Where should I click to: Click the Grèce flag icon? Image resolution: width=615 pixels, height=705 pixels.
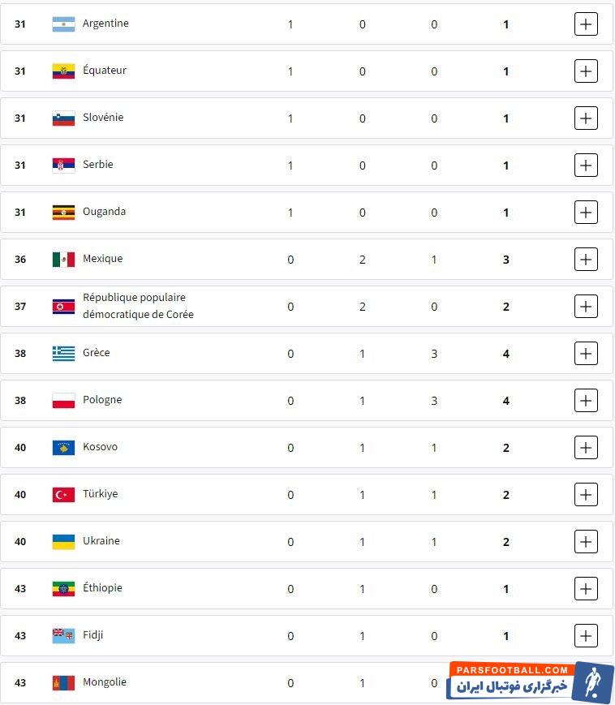(x=63, y=354)
